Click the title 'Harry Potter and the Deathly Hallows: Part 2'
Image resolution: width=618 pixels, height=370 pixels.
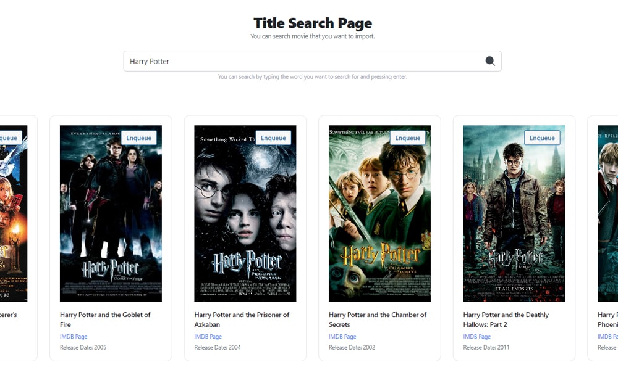click(x=506, y=319)
